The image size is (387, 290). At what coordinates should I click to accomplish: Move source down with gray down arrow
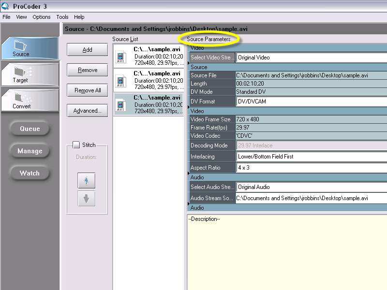pos(86,199)
